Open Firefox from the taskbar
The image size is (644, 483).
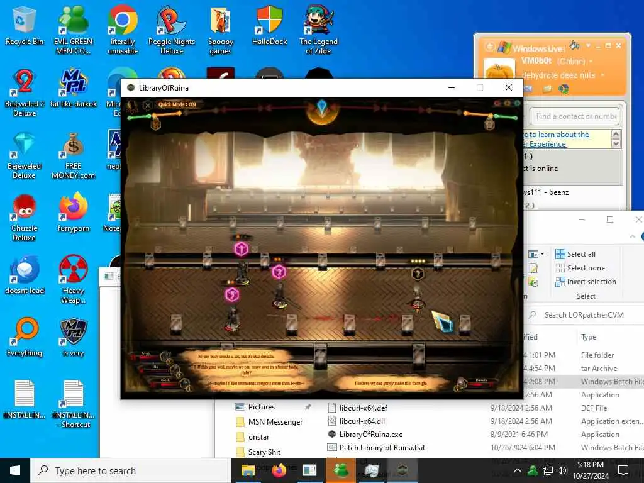[x=279, y=470]
